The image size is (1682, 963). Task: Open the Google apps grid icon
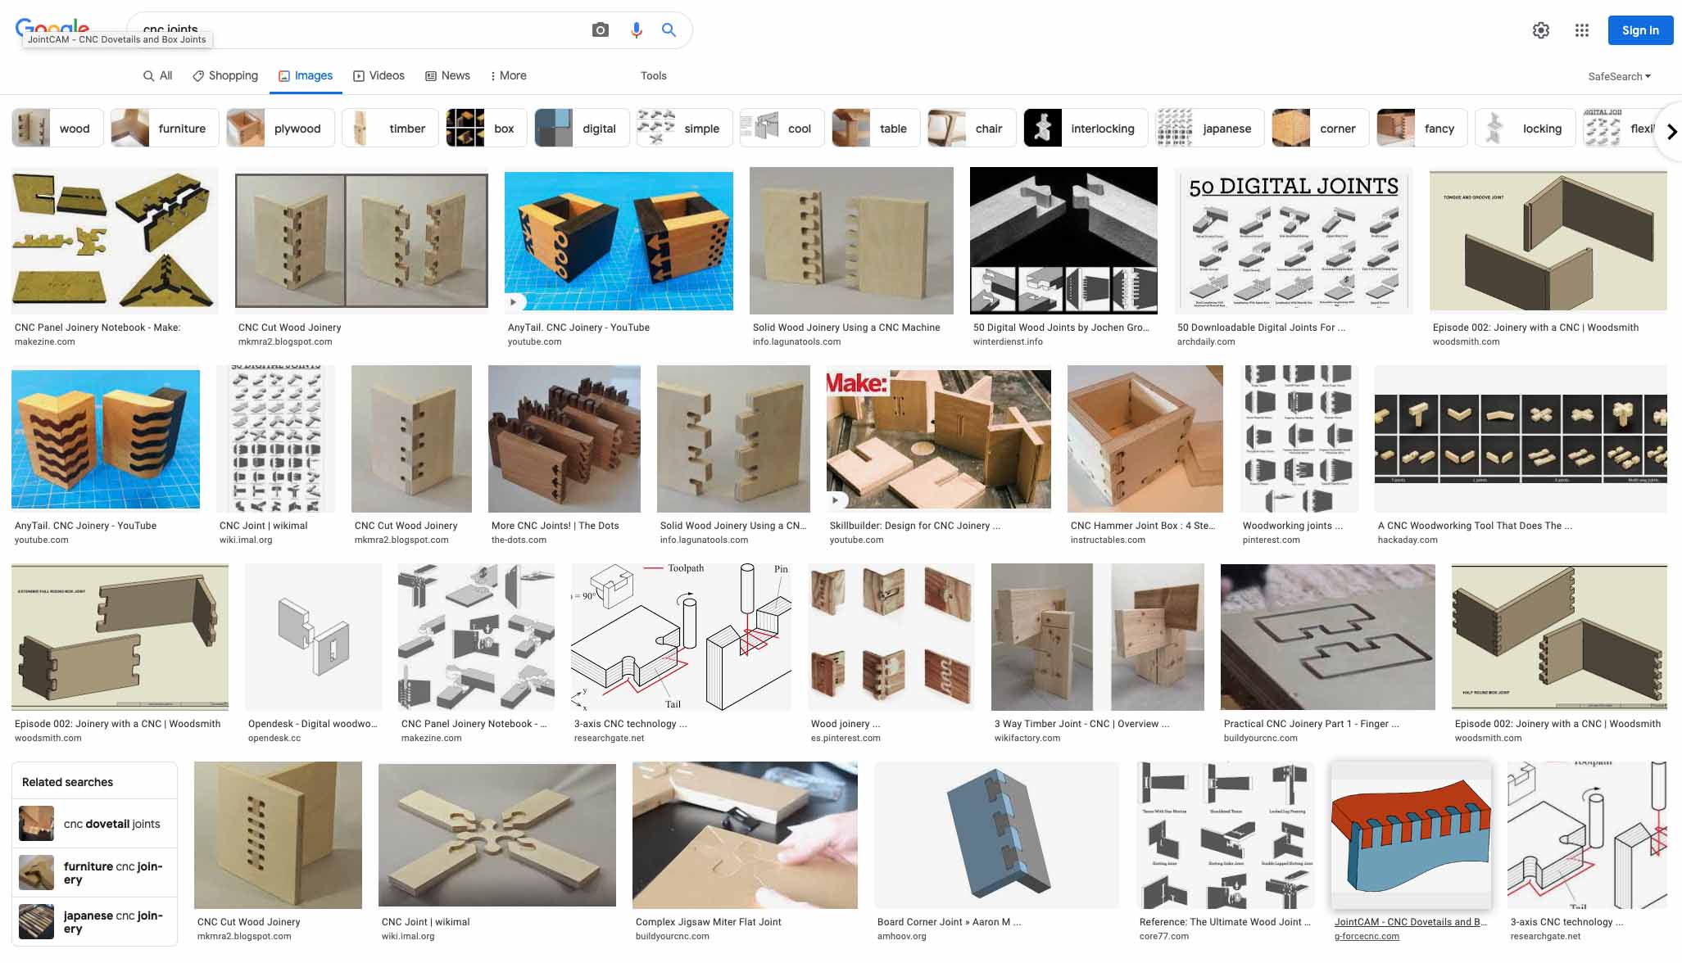pyautogui.click(x=1581, y=30)
